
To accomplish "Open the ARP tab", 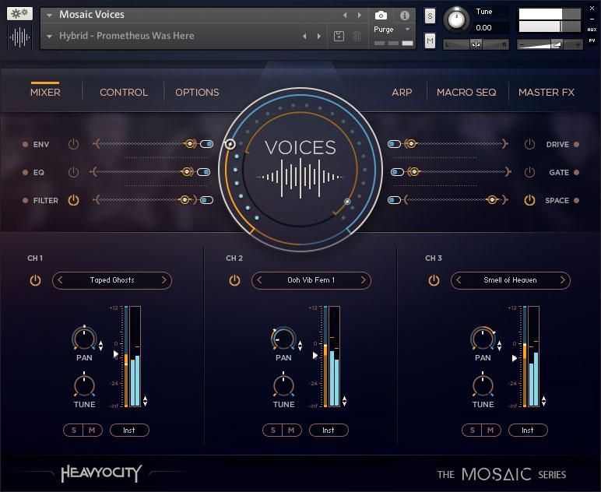I will (402, 93).
